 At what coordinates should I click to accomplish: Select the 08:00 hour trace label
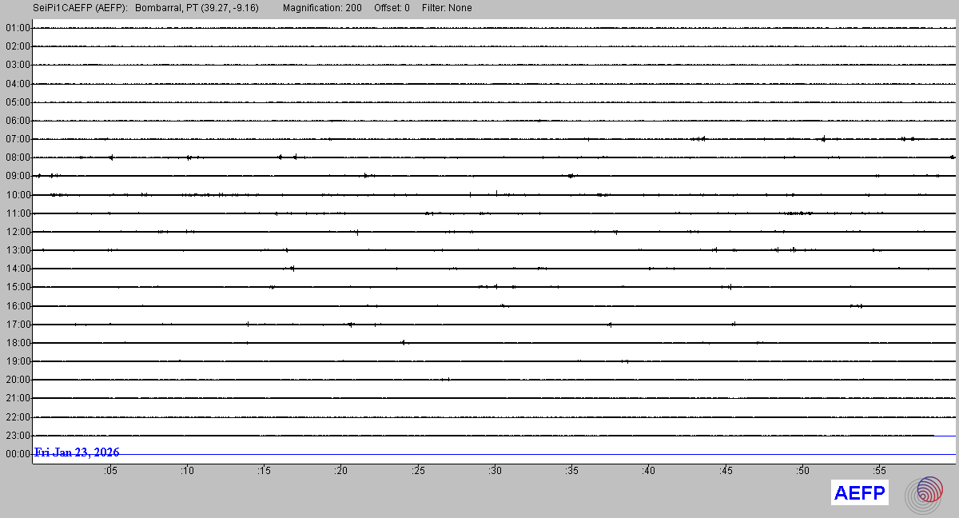pos(18,157)
